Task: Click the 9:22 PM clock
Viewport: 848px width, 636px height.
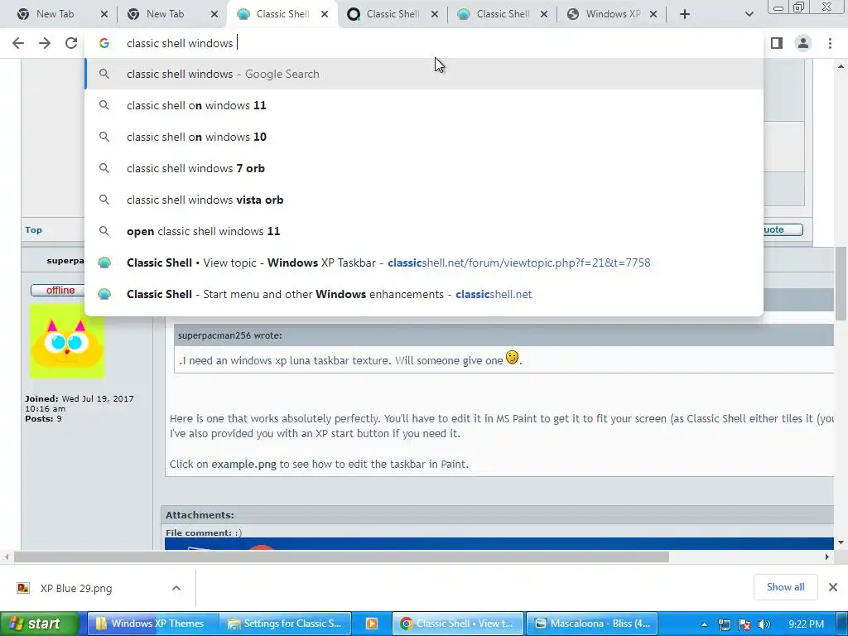Action: click(x=807, y=624)
